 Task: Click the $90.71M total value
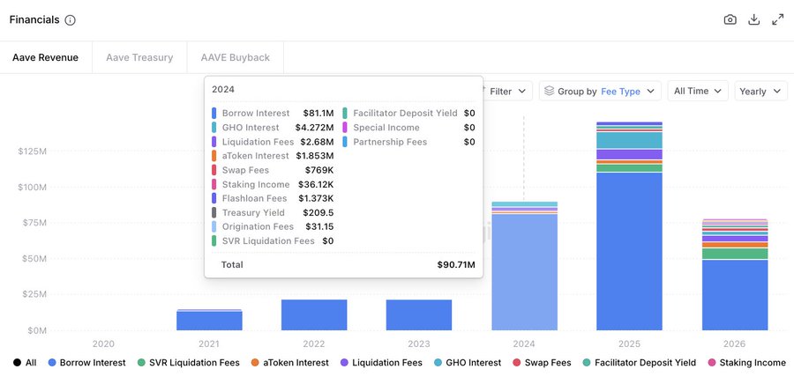456,265
